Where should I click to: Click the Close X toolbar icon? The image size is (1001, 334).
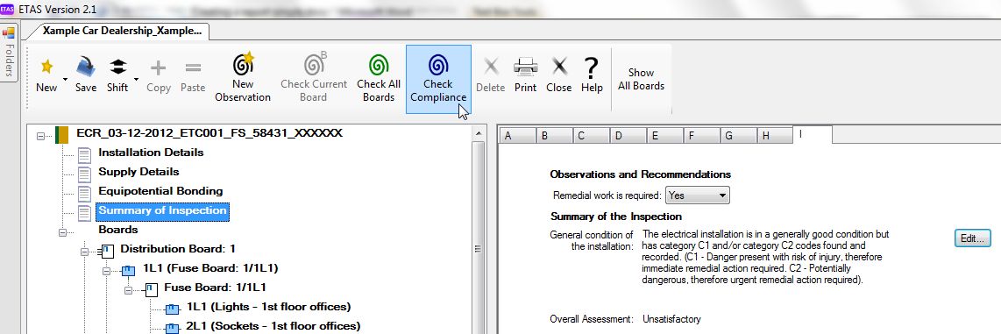coord(559,66)
